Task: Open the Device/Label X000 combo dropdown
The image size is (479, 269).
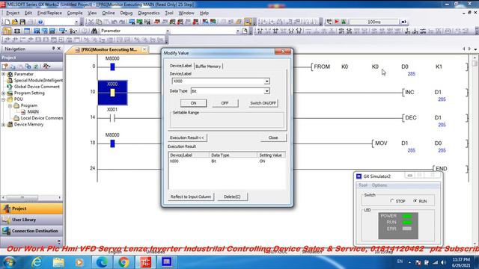Action: click(x=267, y=81)
